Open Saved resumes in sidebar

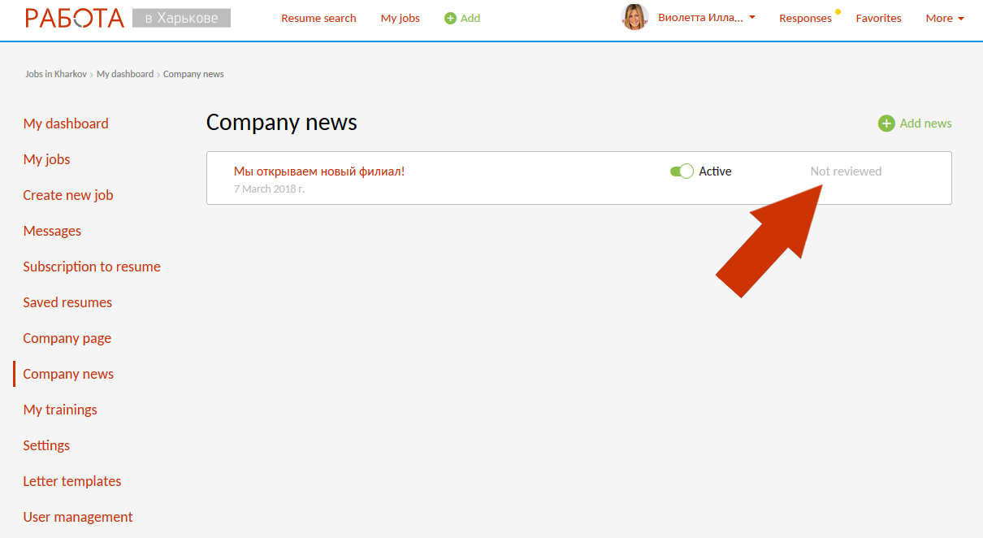click(x=67, y=302)
